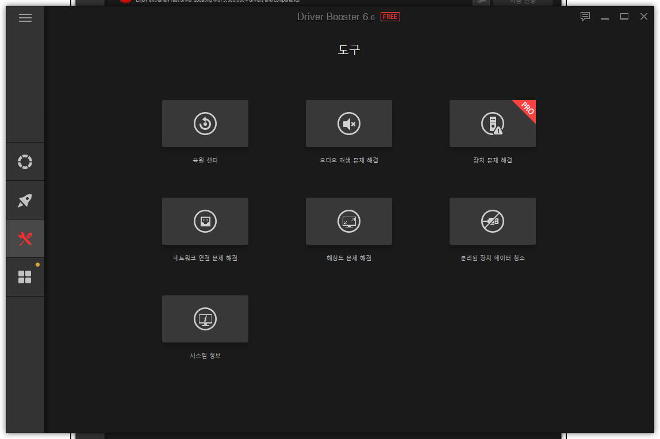
Task: Select the Tools wrench sidebar icon
Action: point(25,239)
